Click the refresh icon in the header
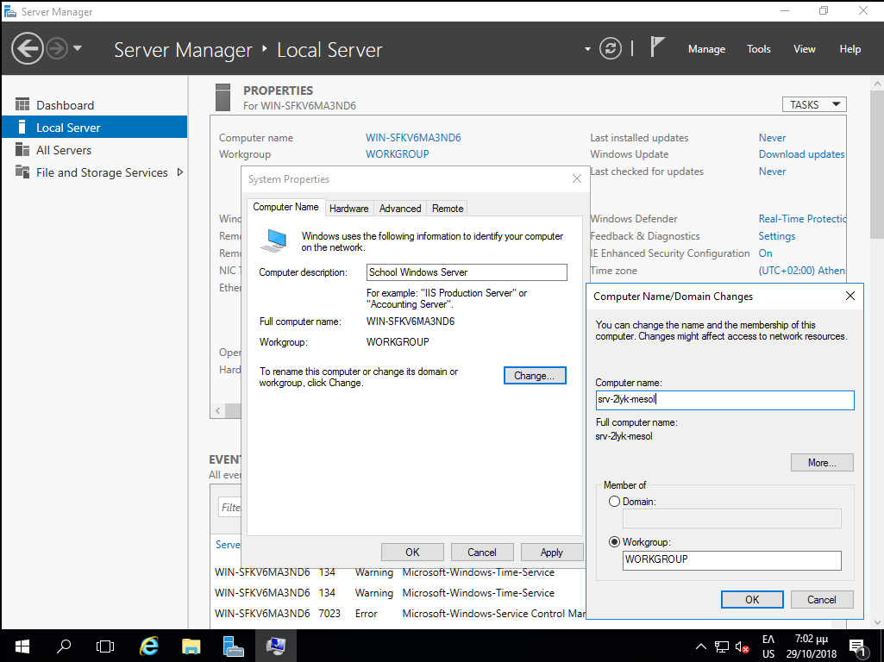The height and width of the screenshot is (662, 884). [611, 49]
